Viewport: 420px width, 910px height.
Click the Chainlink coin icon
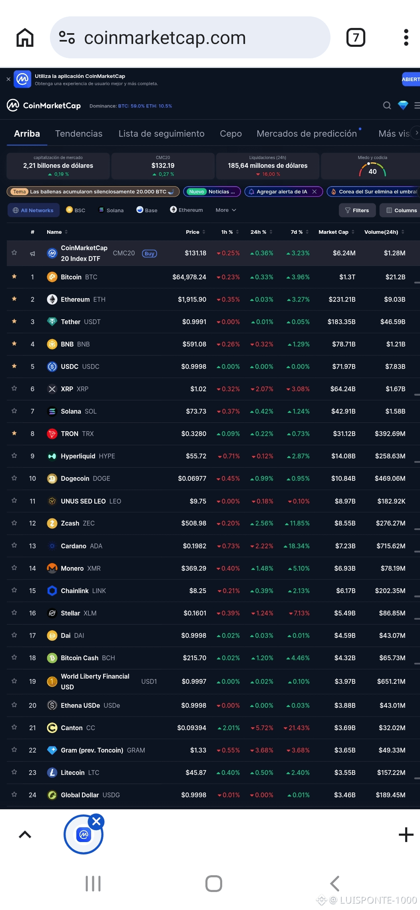pos(52,591)
